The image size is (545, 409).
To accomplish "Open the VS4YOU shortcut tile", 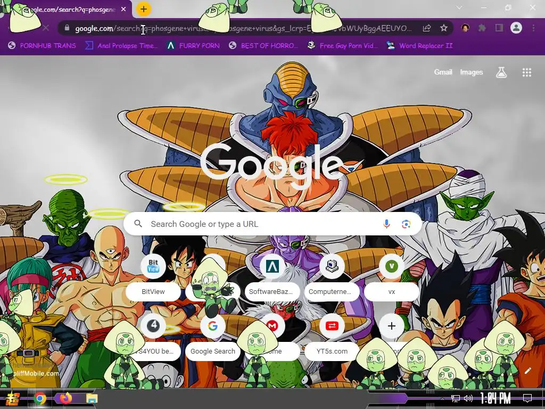I will (x=153, y=337).
